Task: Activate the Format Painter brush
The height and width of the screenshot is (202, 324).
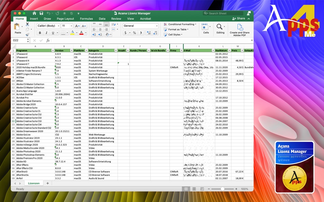Action: [x=27, y=34]
